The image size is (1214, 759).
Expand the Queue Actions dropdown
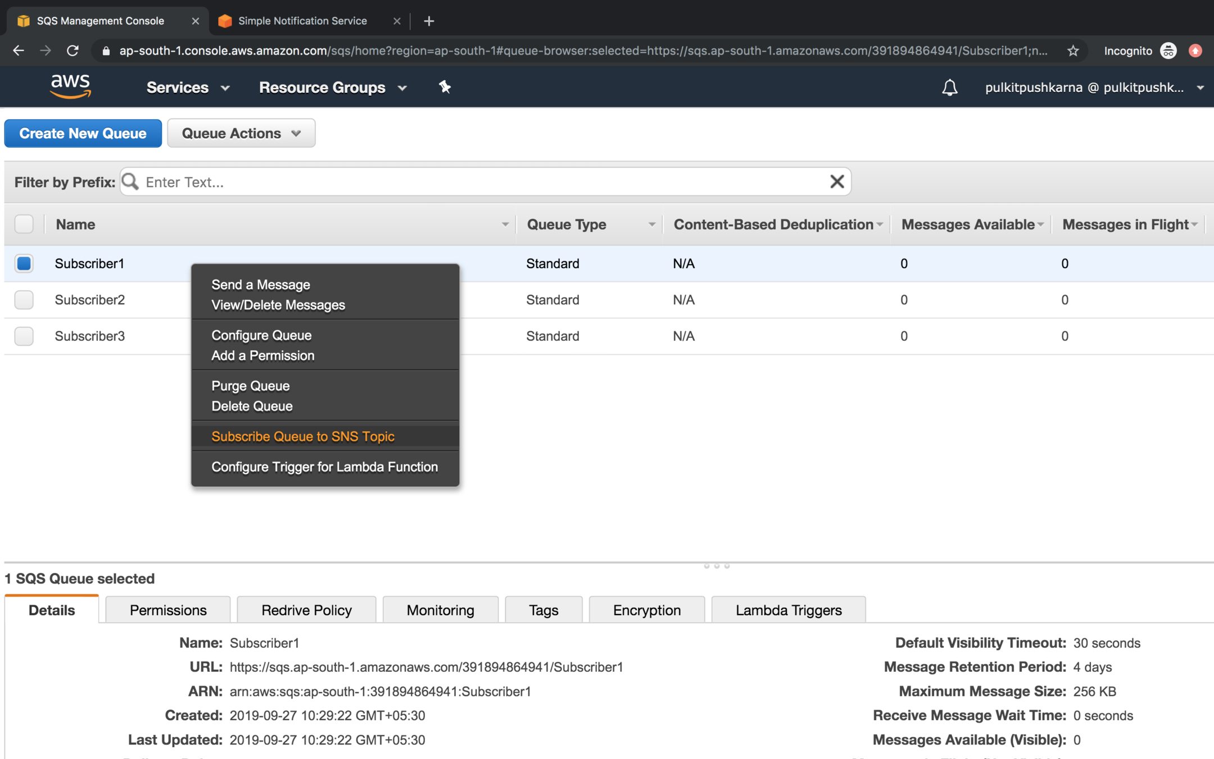coord(241,133)
